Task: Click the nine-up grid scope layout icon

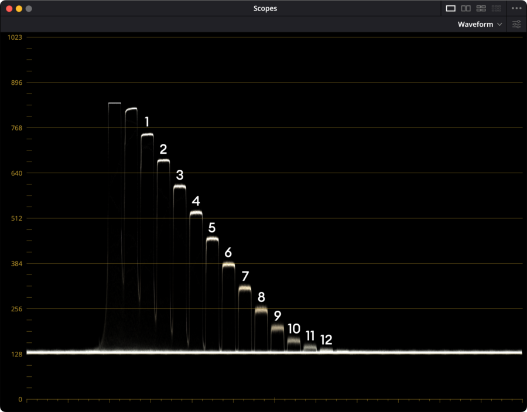Action: click(x=497, y=8)
